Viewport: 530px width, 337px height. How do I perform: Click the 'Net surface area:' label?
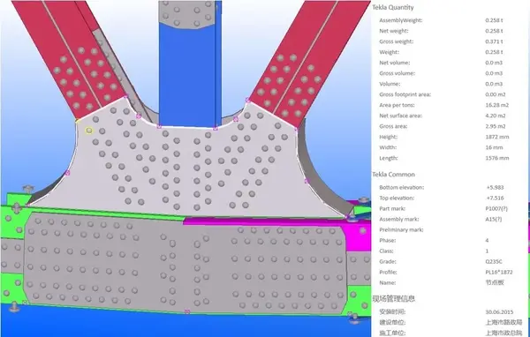(400, 116)
